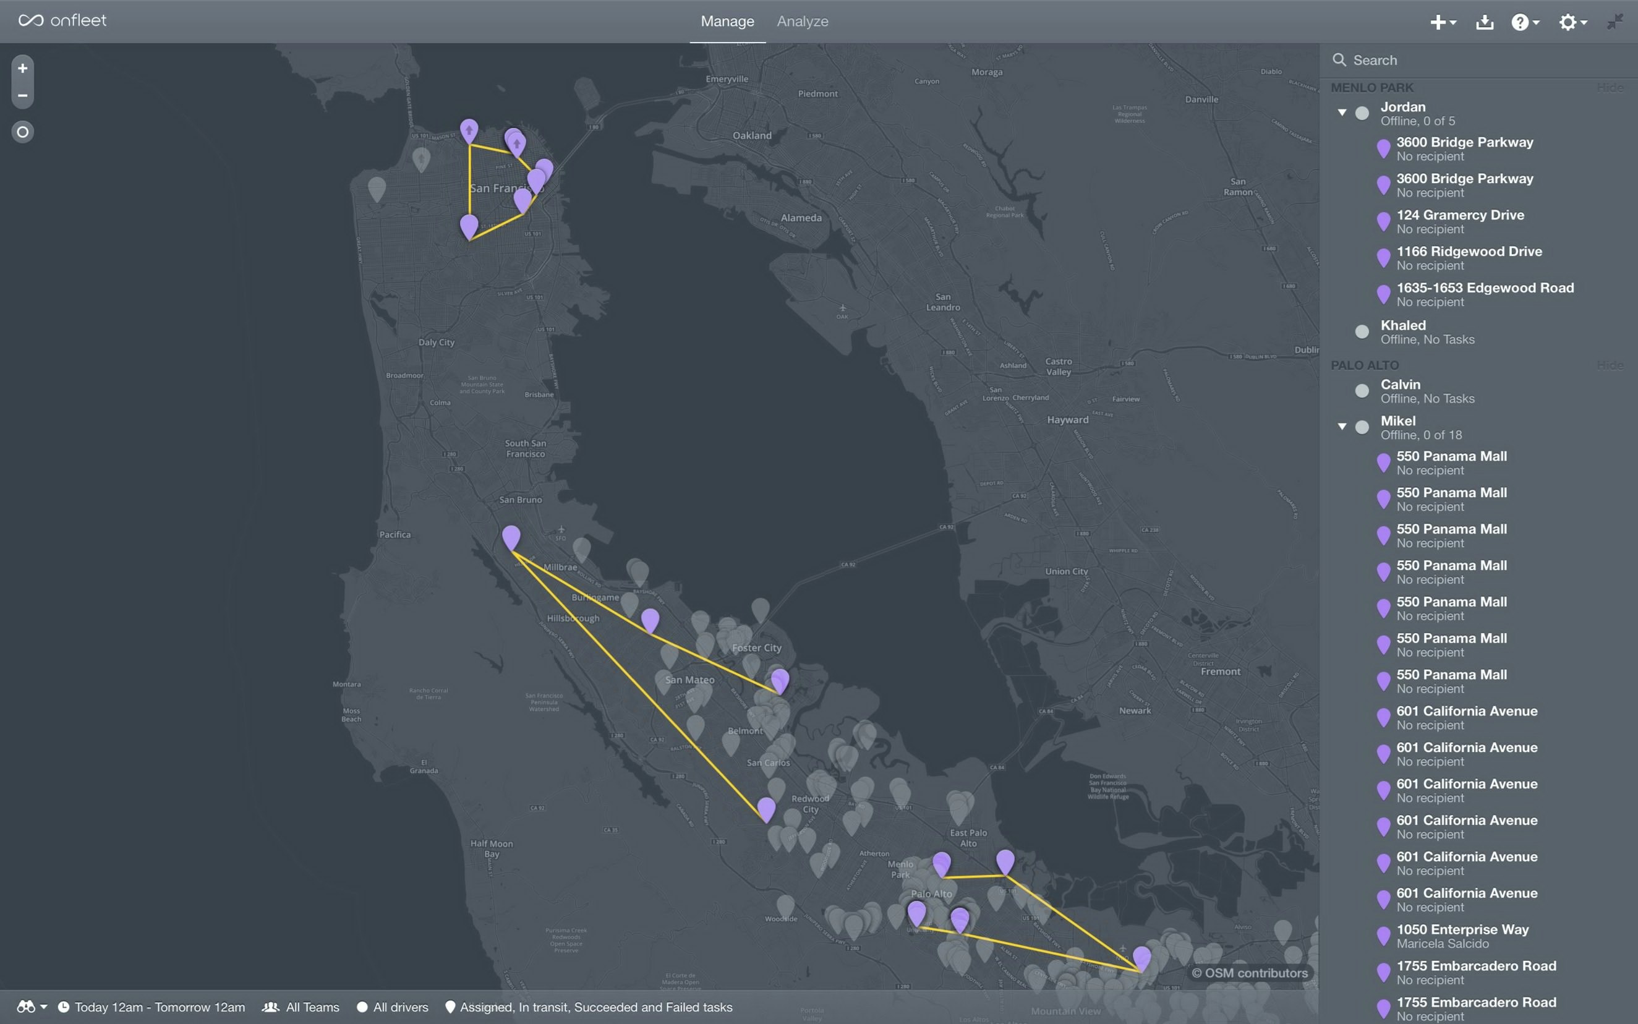Image resolution: width=1638 pixels, height=1024 pixels.
Task: Open the All Teams filter
Action: pos(301,1007)
